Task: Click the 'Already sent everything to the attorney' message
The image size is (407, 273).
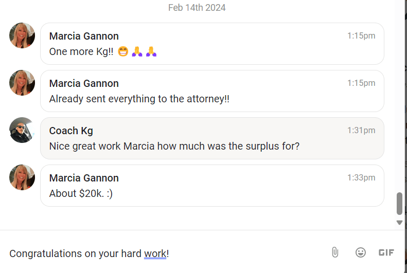Action: tap(139, 99)
